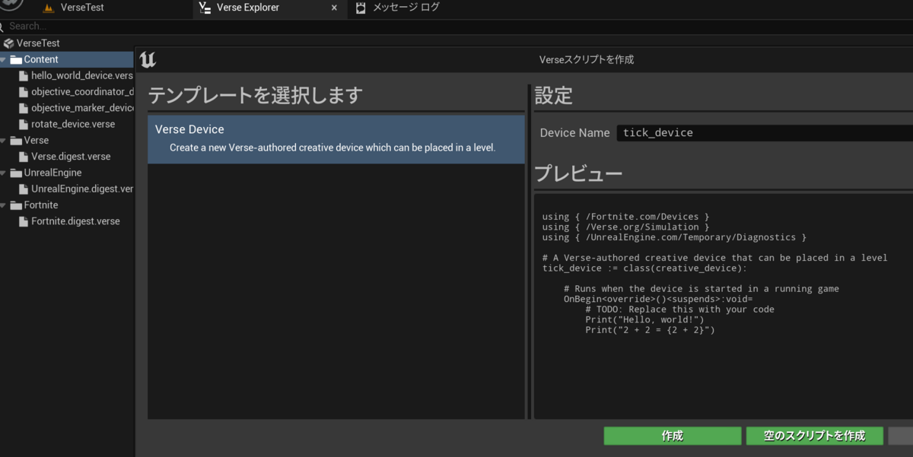This screenshot has width=913, height=457.
Task: Select the VerseTest root tree row
Action: point(67,43)
